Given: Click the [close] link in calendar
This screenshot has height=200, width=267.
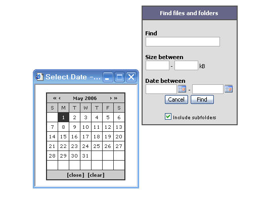Looking at the screenshot, I should 76,175.
